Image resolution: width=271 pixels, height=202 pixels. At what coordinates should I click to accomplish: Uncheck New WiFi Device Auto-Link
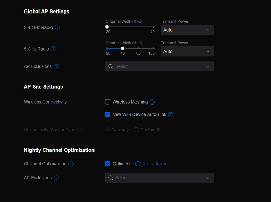point(108,114)
